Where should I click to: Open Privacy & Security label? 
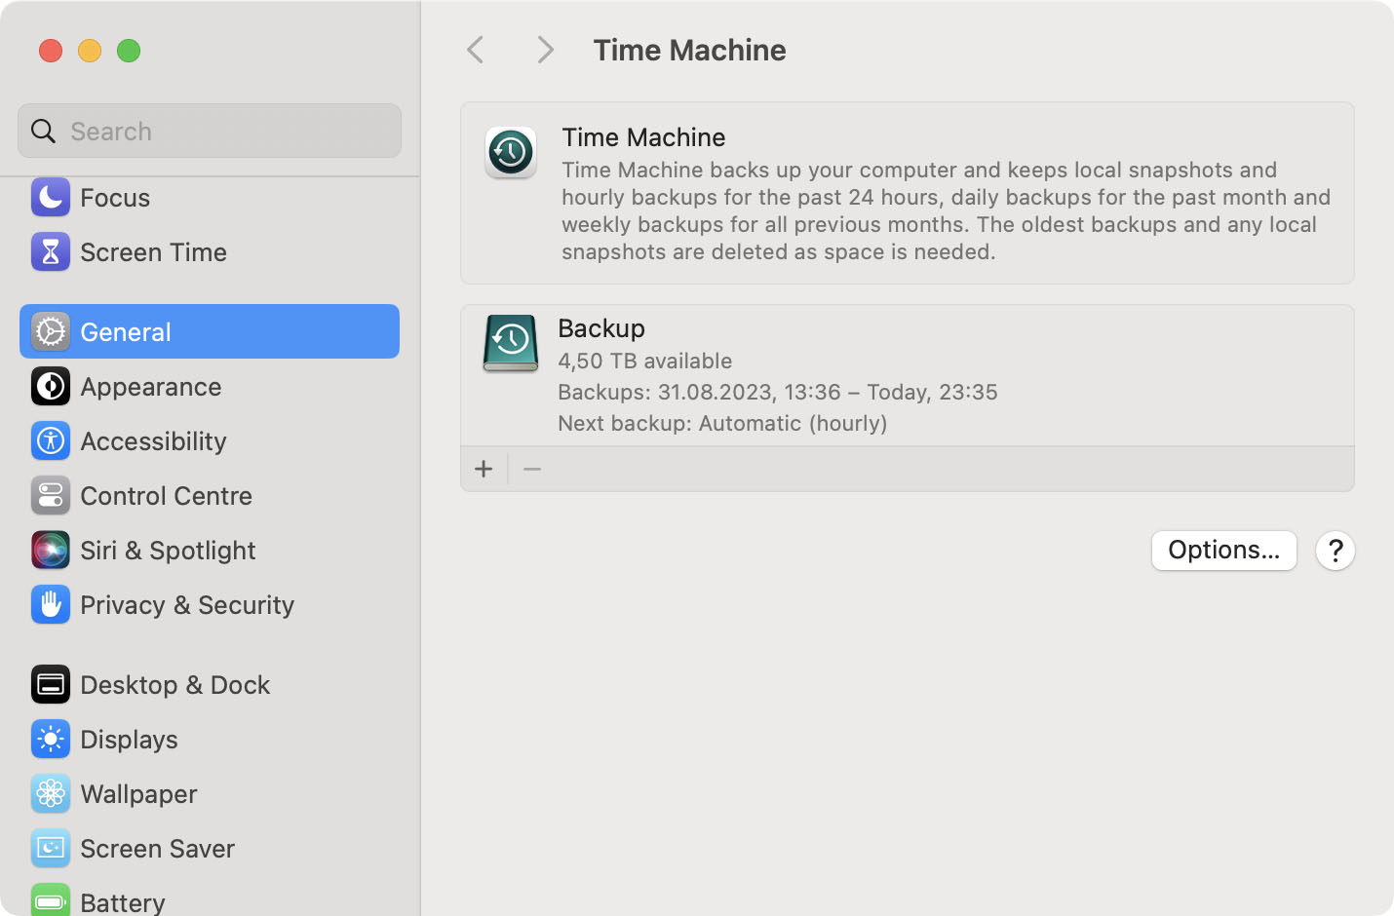(x=187, y=605)
